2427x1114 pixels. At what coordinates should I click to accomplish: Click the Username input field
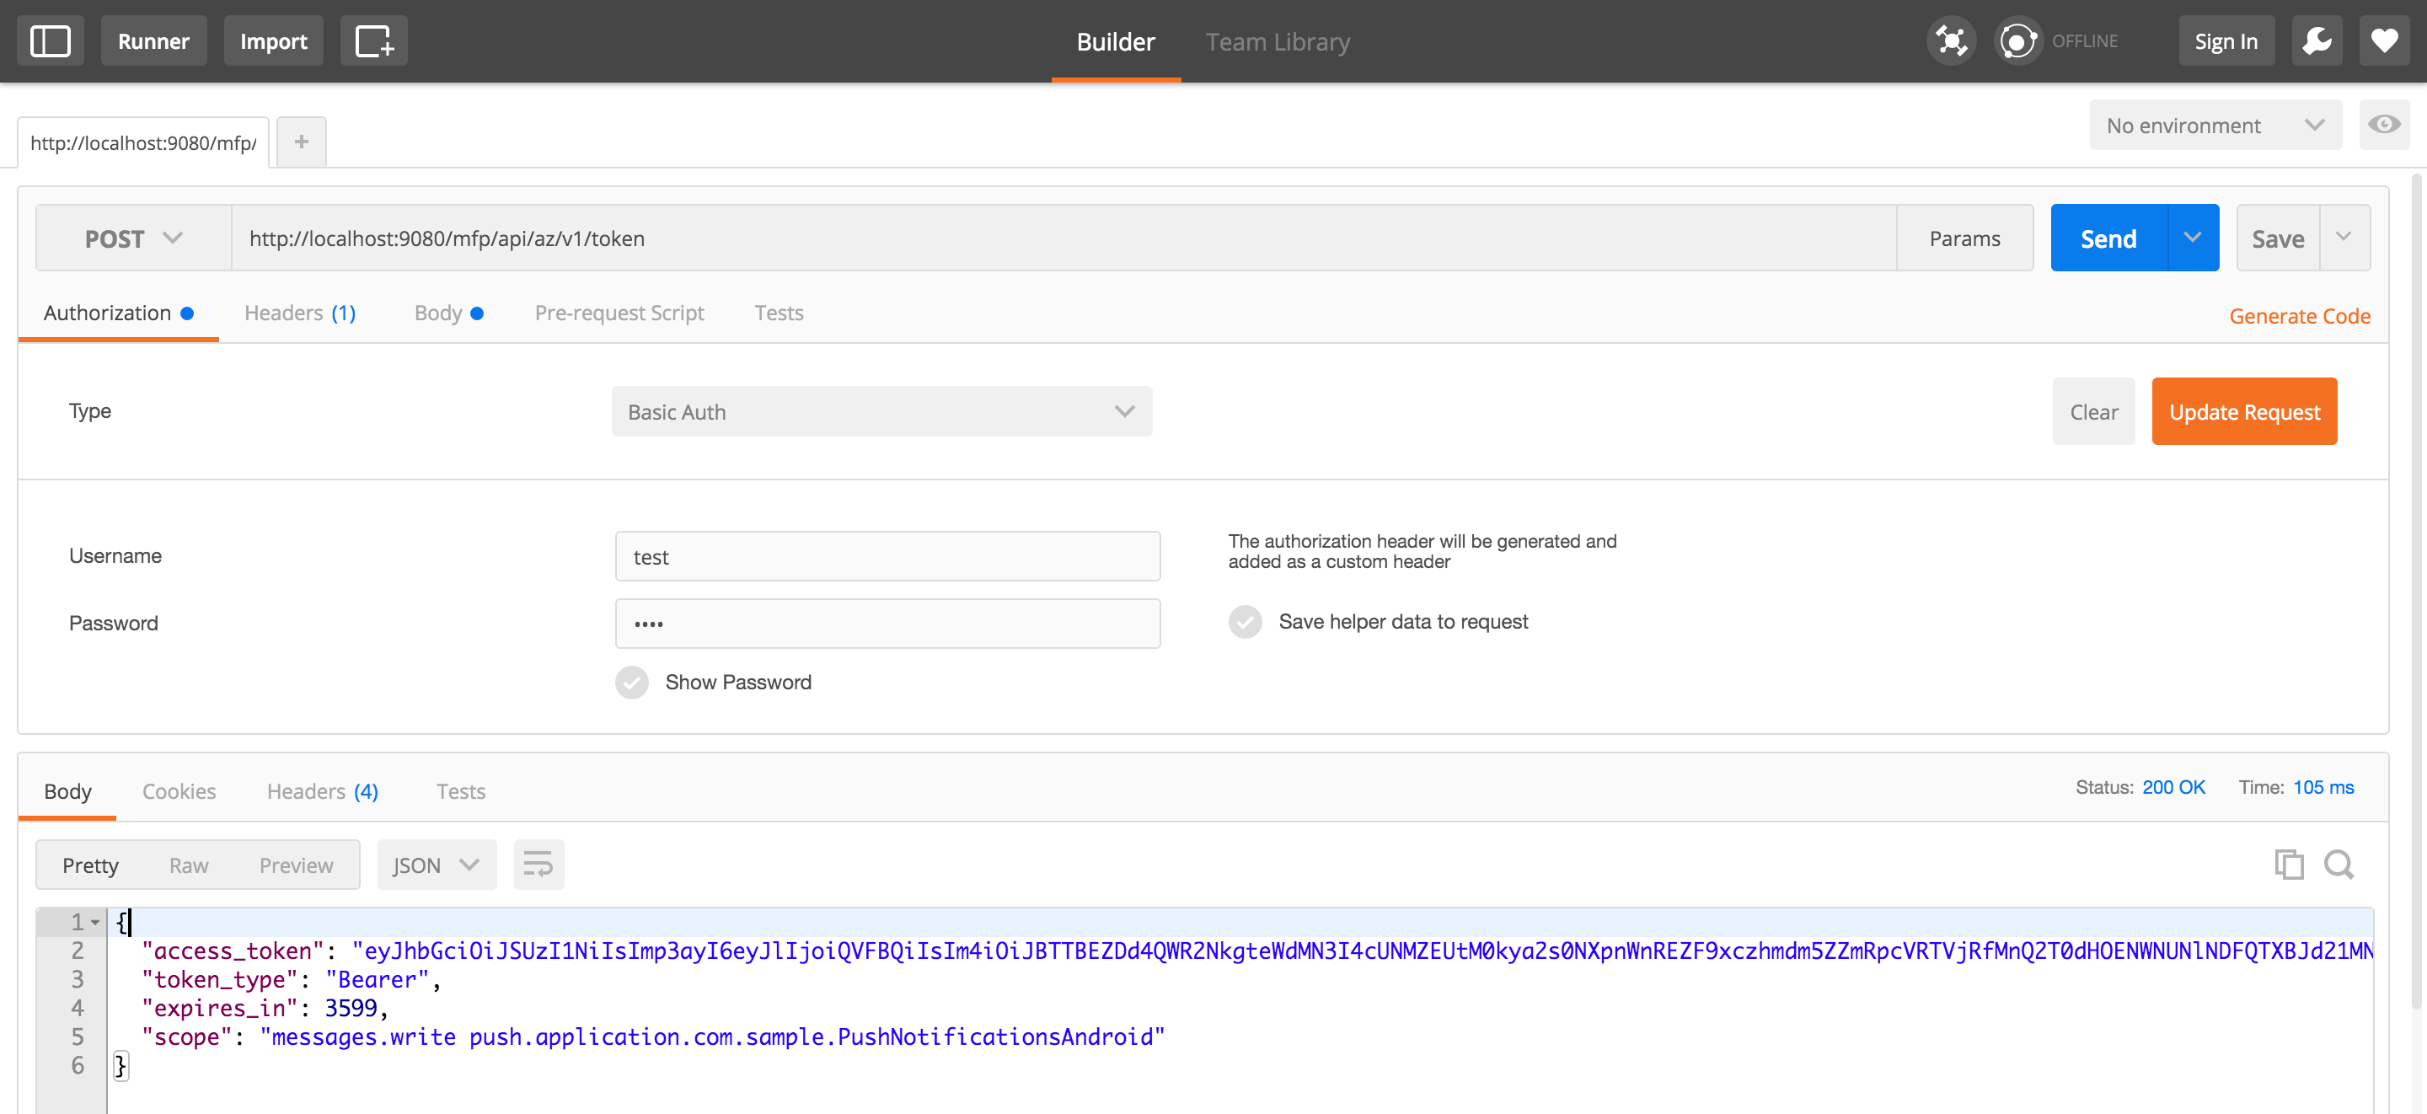coord(887,557)
